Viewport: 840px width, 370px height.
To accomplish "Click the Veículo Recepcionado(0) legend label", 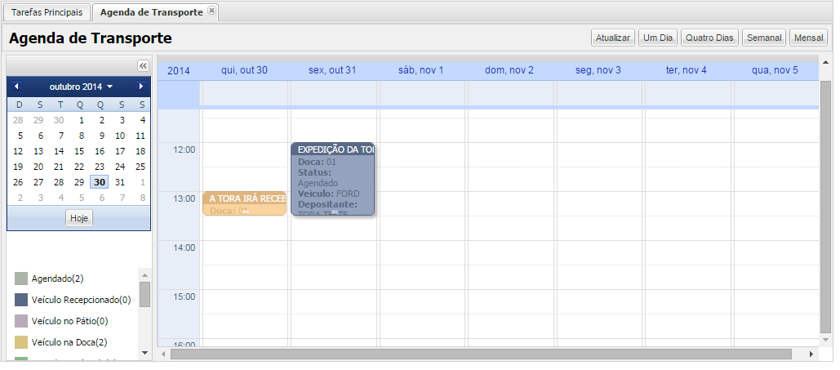I will tap(81, 300).
